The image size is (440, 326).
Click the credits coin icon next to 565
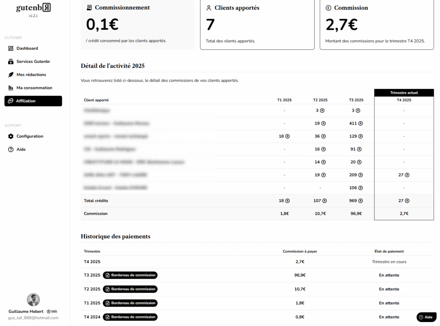point(49,311)
